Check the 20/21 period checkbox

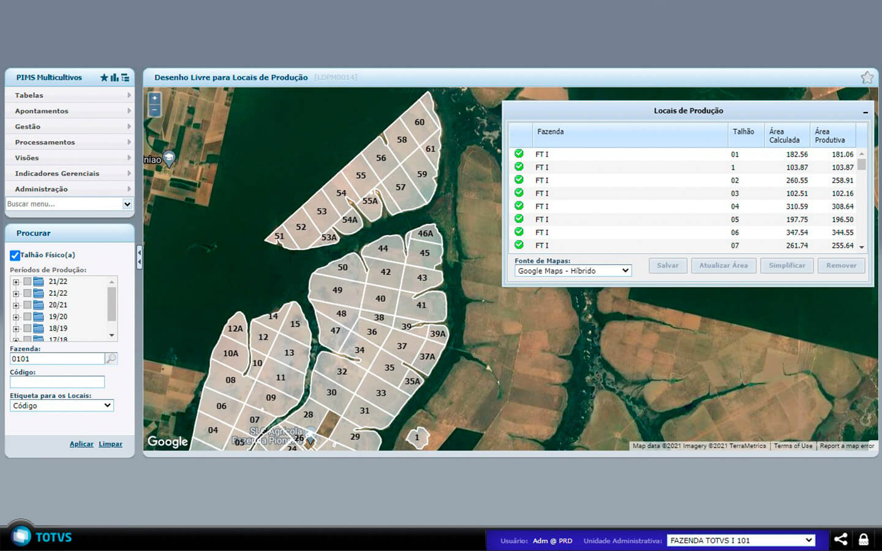pyautogui.click(x=27, y=305)
